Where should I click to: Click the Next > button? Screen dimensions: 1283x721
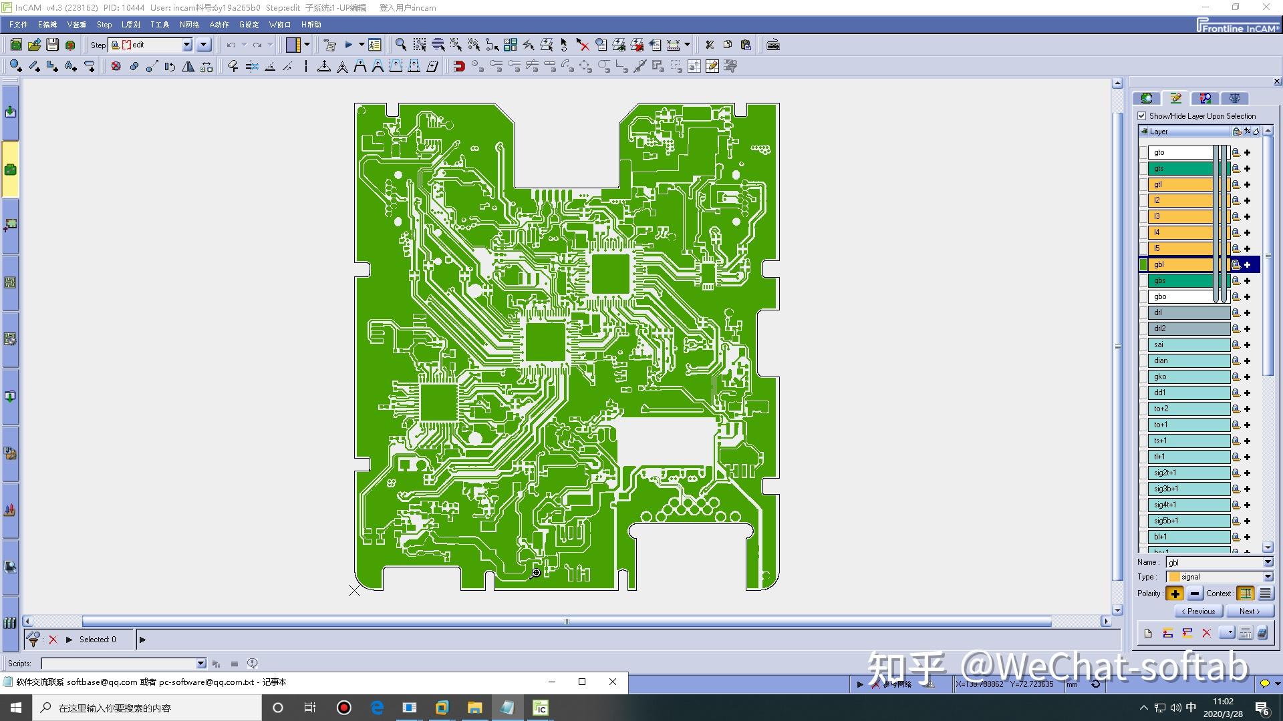pos(1249,612)
